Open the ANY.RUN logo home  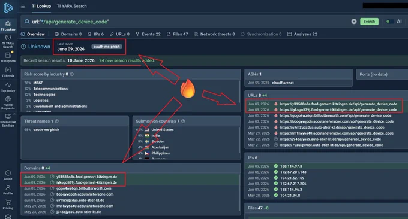tap(8, 8)
